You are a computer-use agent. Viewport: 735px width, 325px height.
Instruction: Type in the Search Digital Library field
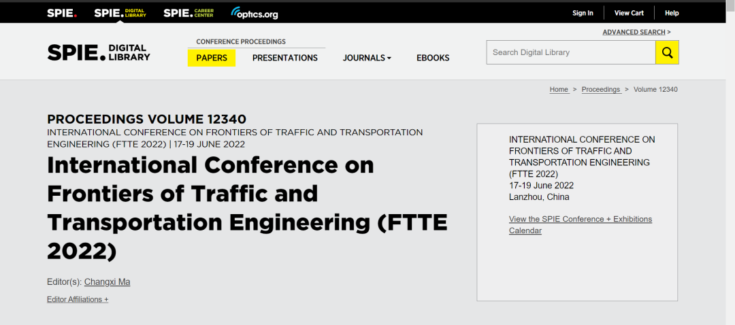570,52
